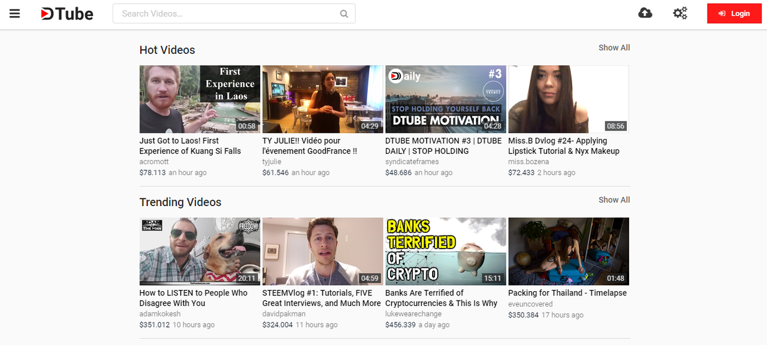Click the $48.686 payout value
767x345 pixels.
click(398, 172)
